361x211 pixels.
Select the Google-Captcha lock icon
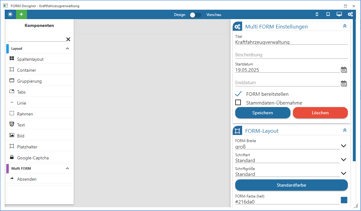coord(12,157)
